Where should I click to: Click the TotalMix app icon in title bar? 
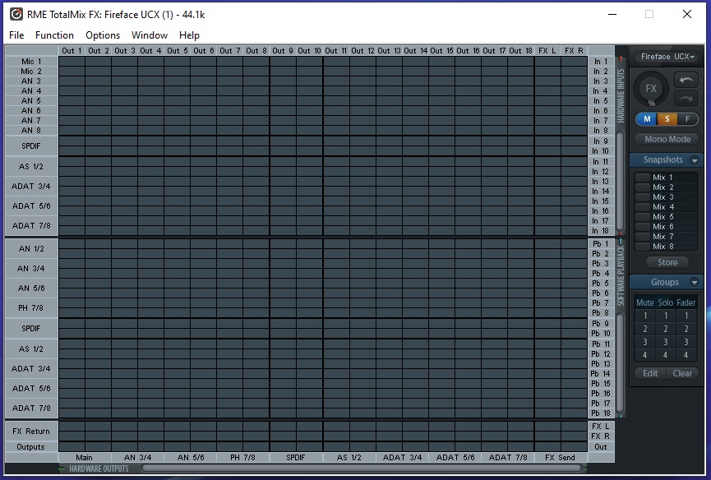(x=16, y=14)
